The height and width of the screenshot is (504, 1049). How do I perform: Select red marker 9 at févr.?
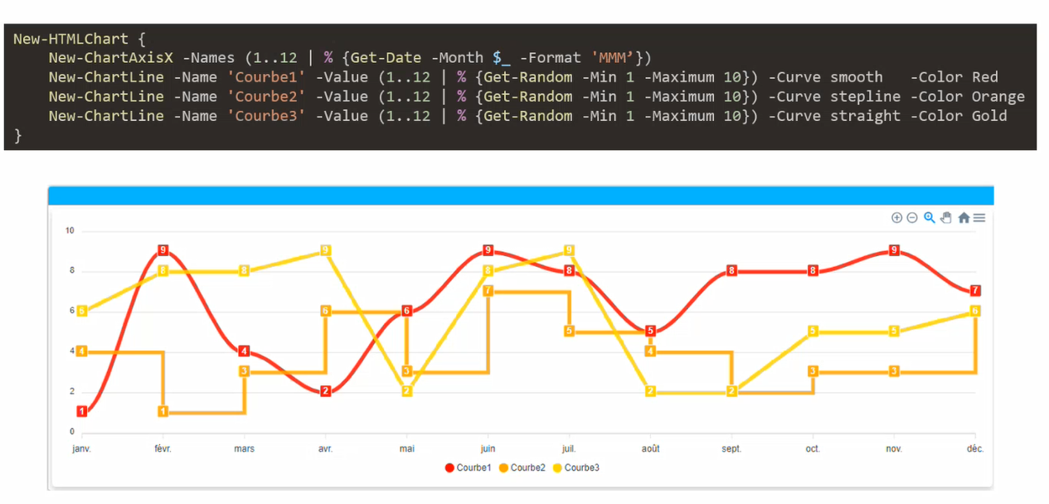(x=163, y=250)
